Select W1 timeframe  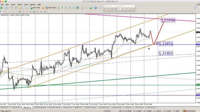130,9
